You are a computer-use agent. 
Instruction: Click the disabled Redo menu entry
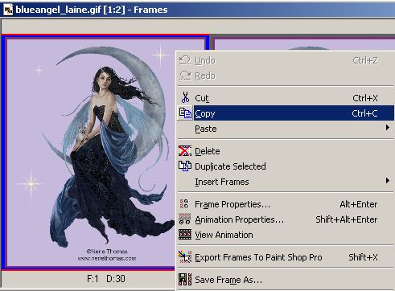pos(286,76)
